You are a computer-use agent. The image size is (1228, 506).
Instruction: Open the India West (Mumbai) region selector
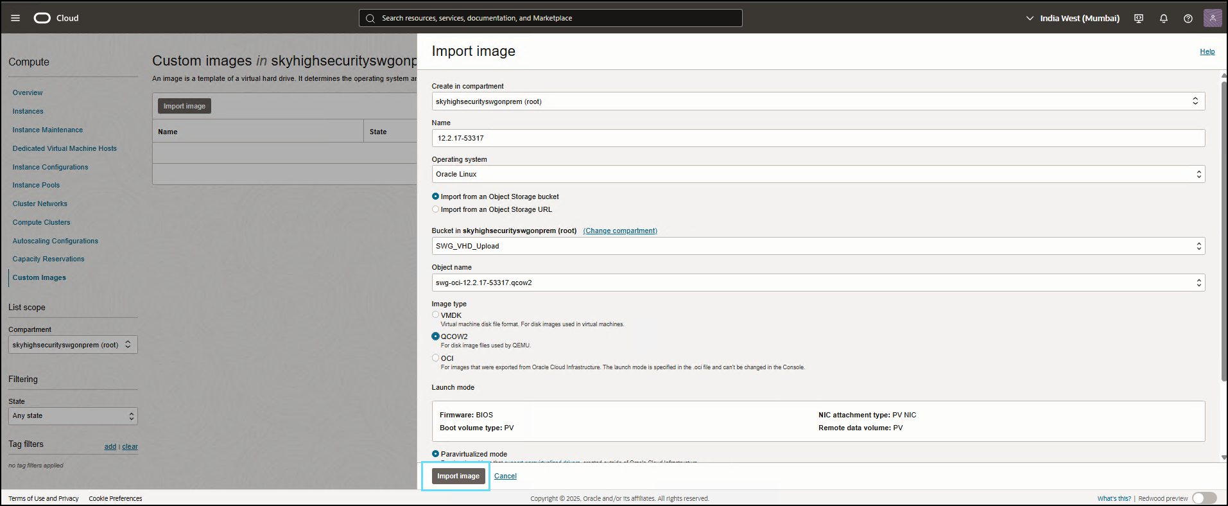click(1073, 19)
